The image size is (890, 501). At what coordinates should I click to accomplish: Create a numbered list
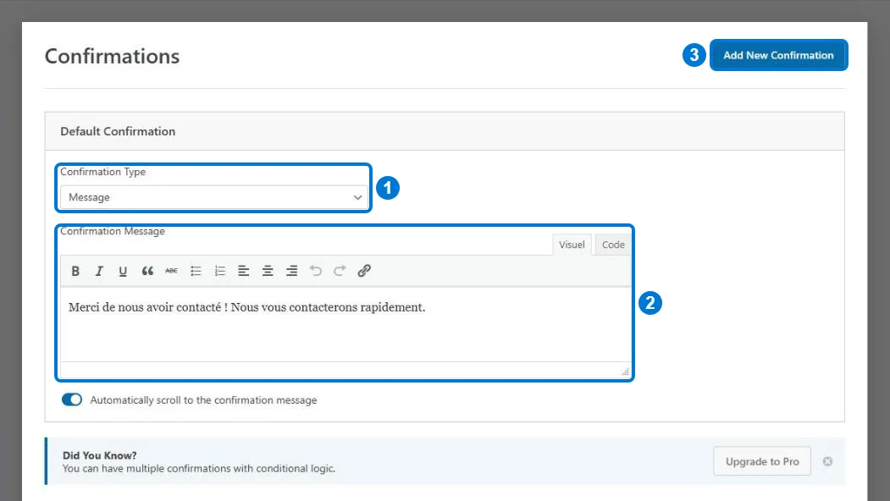pos(219,271)
